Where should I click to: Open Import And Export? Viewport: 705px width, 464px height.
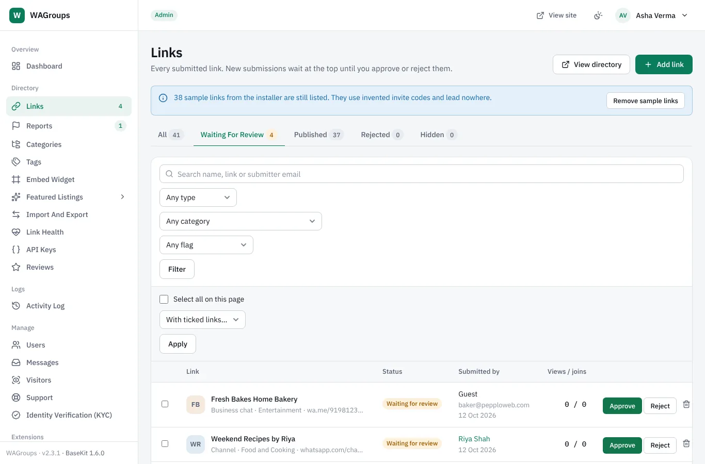[69, 214]
